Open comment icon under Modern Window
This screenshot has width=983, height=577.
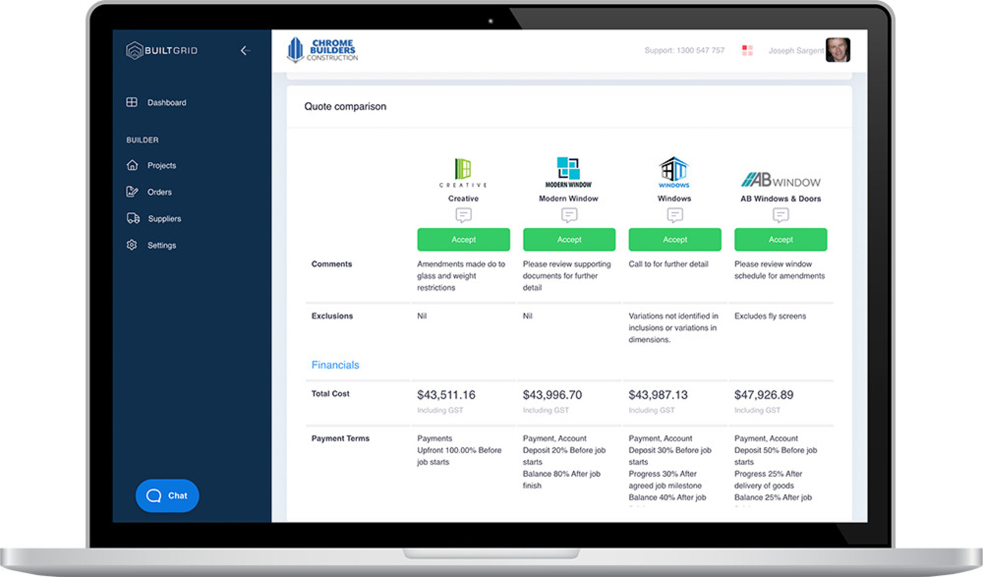(569, 215)
